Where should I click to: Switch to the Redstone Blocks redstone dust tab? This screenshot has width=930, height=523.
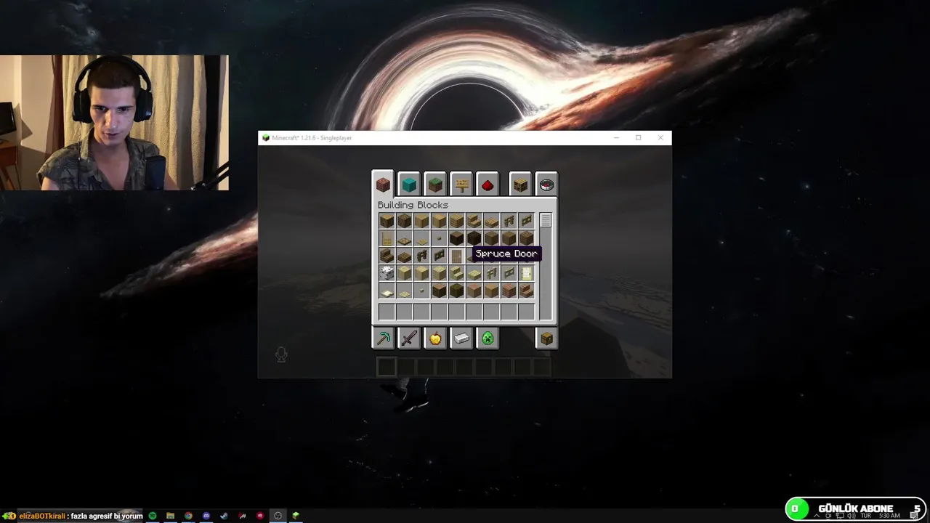click(x=488, y=185)
